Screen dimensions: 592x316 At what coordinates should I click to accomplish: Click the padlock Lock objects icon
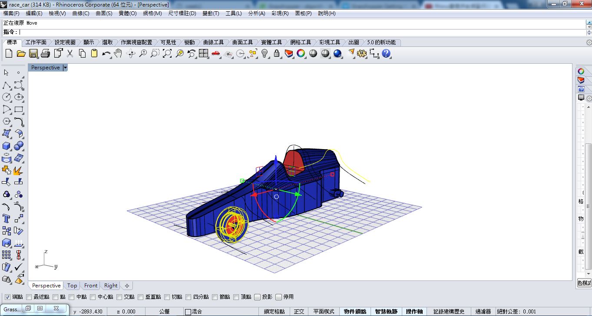tap(277, 53)
